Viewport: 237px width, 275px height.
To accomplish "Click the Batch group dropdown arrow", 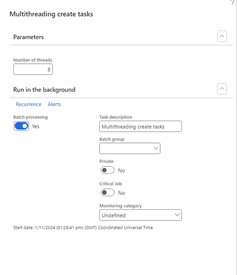I will (x=156, y=148).
